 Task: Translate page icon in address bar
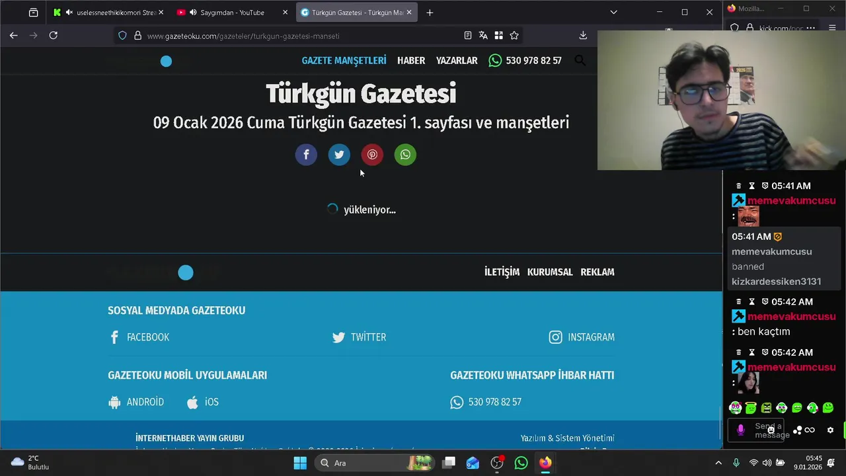tap(483, 36)
